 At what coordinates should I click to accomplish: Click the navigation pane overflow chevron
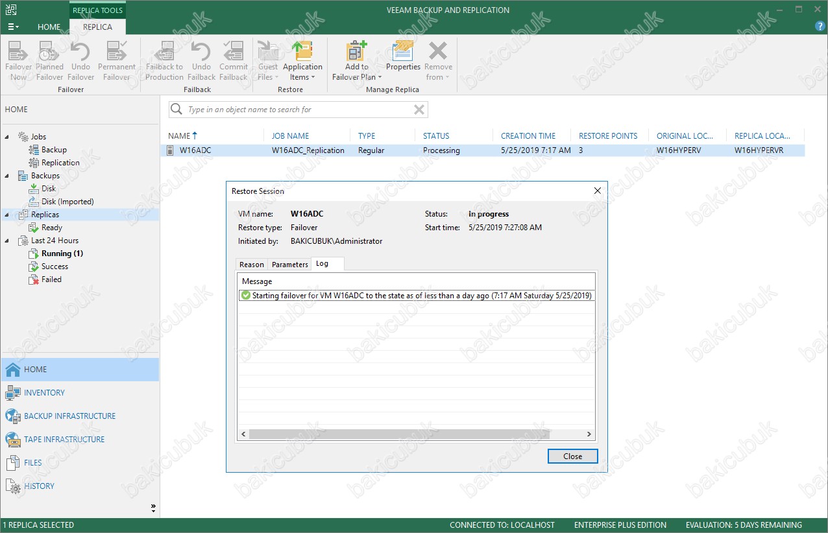[x=154, y=507]
